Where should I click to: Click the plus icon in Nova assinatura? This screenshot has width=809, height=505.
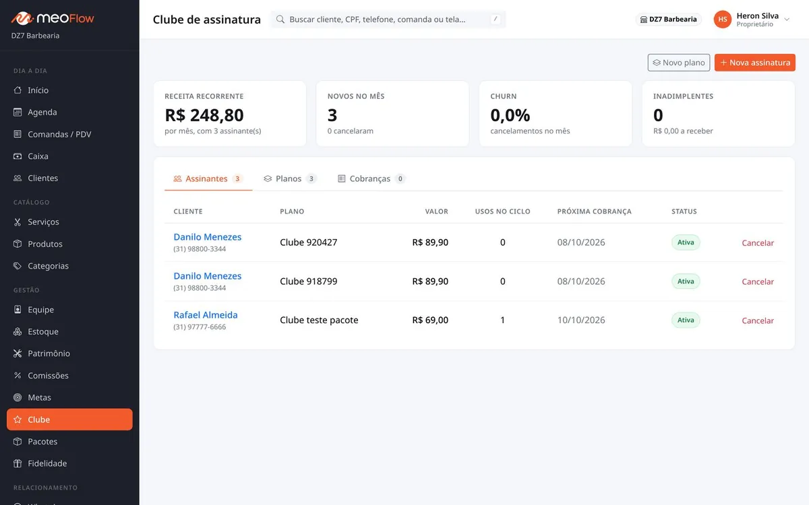[723, 63]
